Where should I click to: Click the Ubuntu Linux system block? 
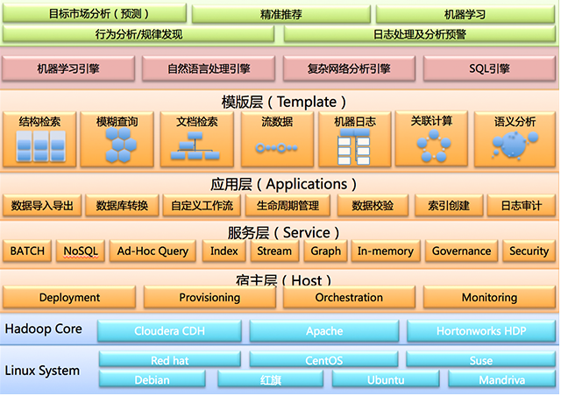click(x=385, y=379)
